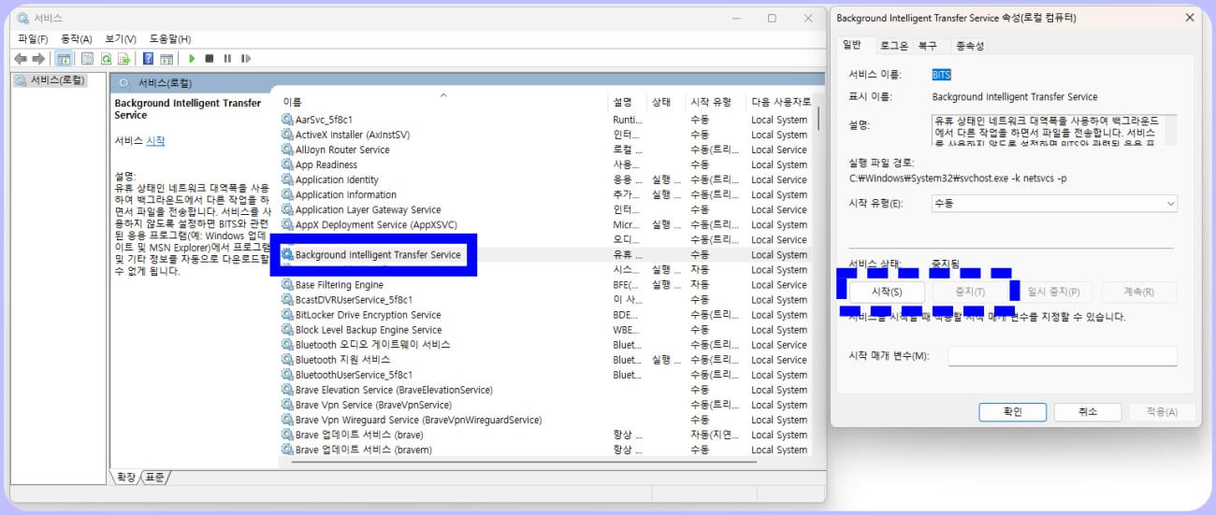Click the 적용(A) button
This screenshot has height=515, width=1216.
click(1161, 411)
